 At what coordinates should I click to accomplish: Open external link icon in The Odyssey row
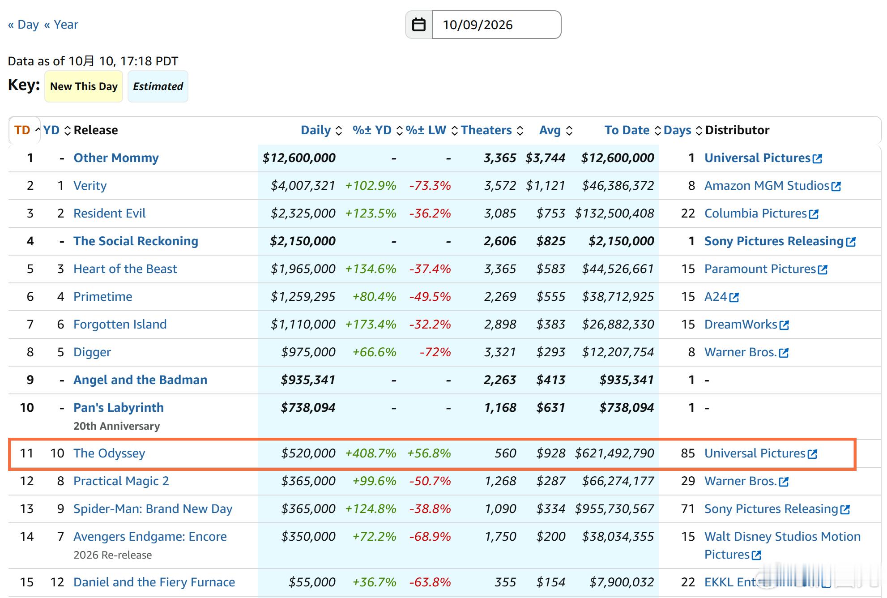click(812, 454)
